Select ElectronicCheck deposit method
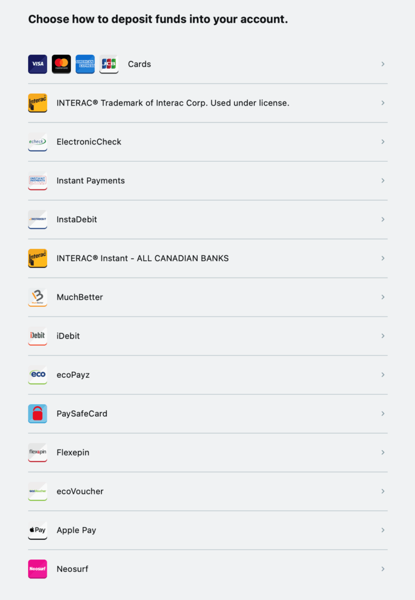The image size is (415, 600). click(208, 142)
